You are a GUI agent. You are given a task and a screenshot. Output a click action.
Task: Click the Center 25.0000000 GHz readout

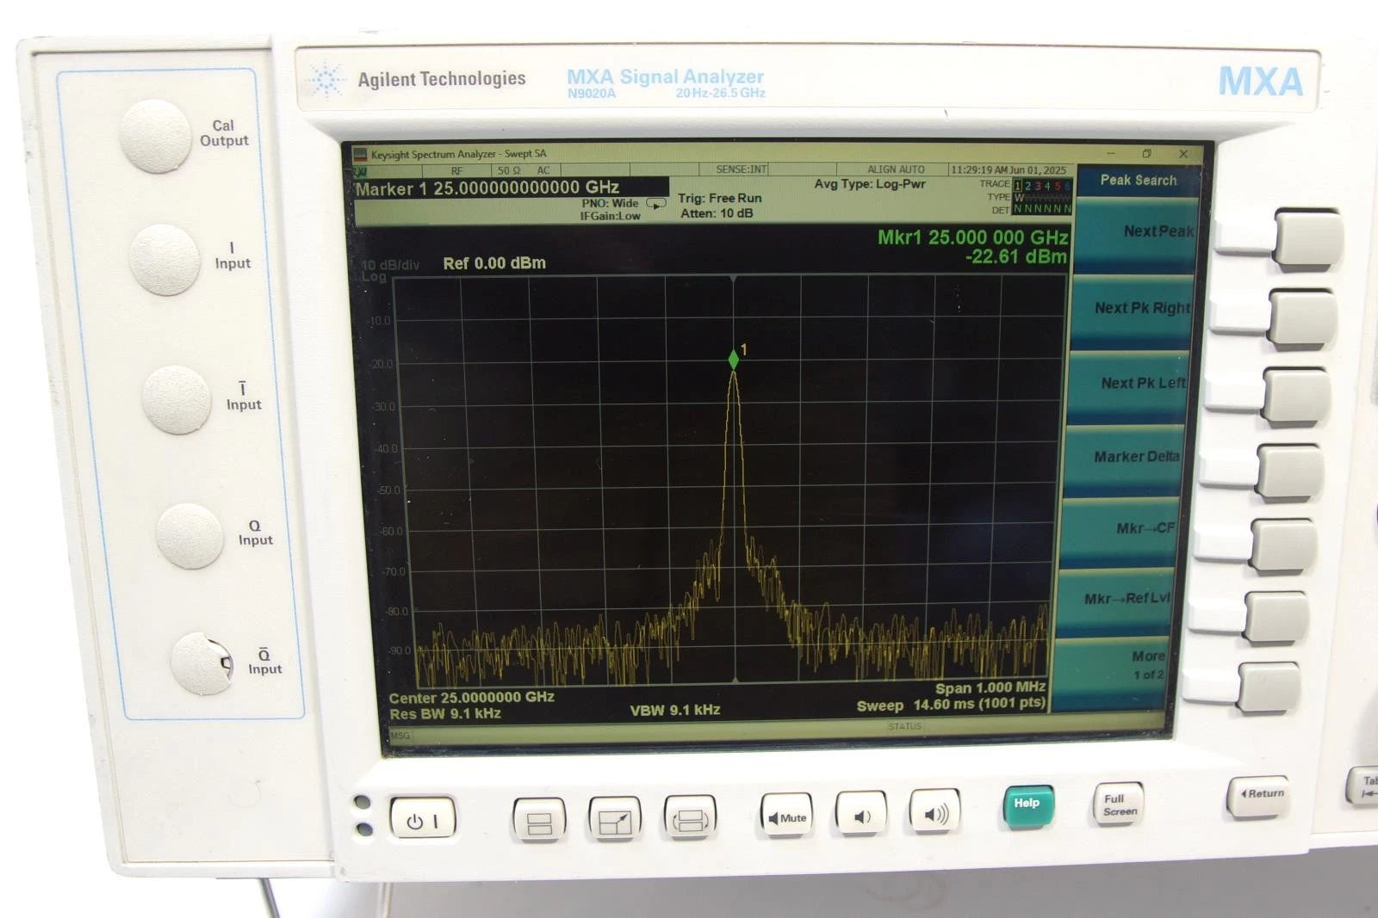click(x=471, y=698)
